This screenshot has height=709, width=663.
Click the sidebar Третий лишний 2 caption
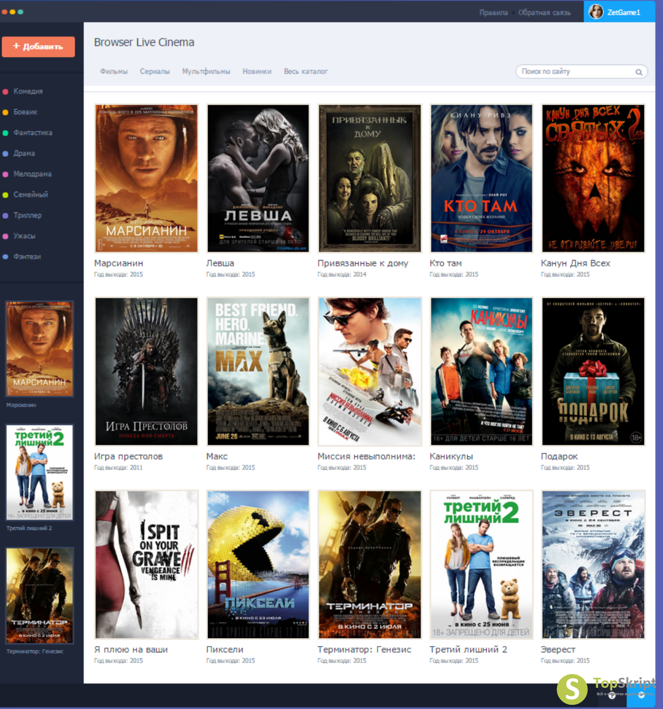click(29, 528)
